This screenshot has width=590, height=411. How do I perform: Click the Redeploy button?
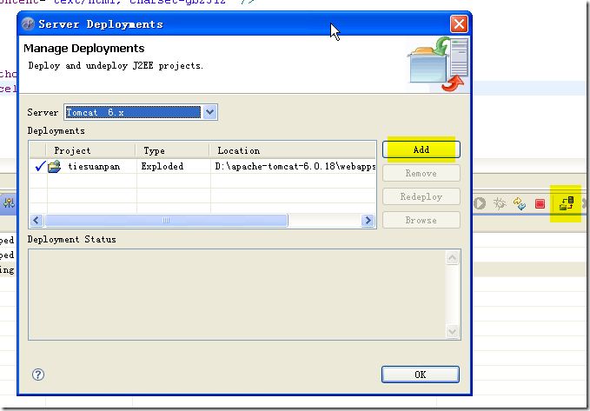click(x=421, y=196)
